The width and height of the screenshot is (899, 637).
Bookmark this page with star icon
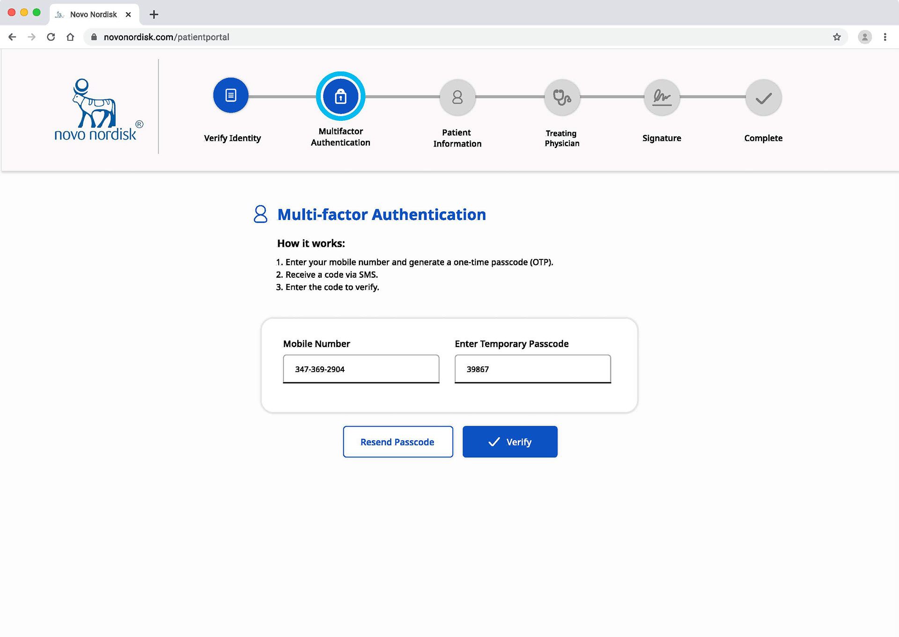pos(837,37)
